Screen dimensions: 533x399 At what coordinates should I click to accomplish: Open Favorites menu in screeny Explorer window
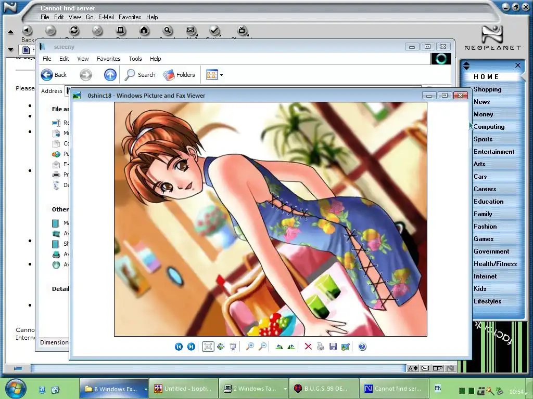108,59
